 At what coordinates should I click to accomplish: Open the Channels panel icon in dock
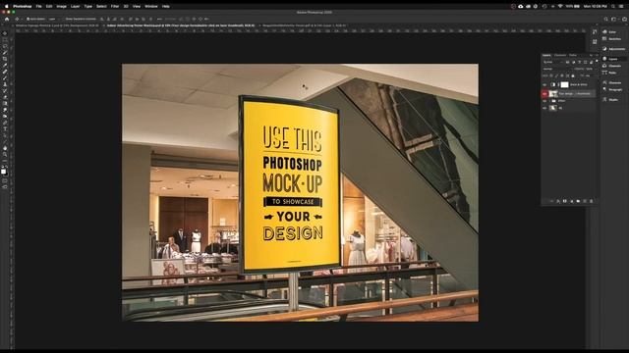click(x=605, y=66)
